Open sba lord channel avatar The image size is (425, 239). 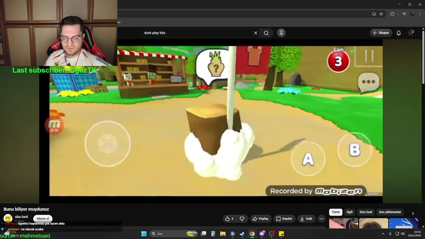coord(8,218)
